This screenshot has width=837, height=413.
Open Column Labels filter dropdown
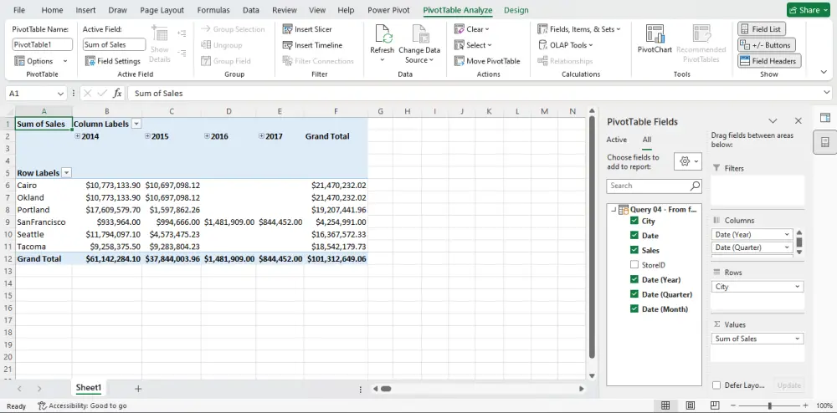coord(136,124)
